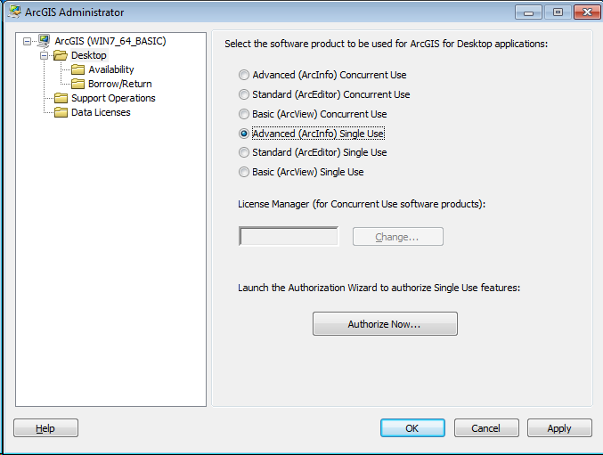Select Basic (ArcView) Concurrent Use radio button
Image resolution: width=603 pixels, height=455 pixels.
coord(244,114)
